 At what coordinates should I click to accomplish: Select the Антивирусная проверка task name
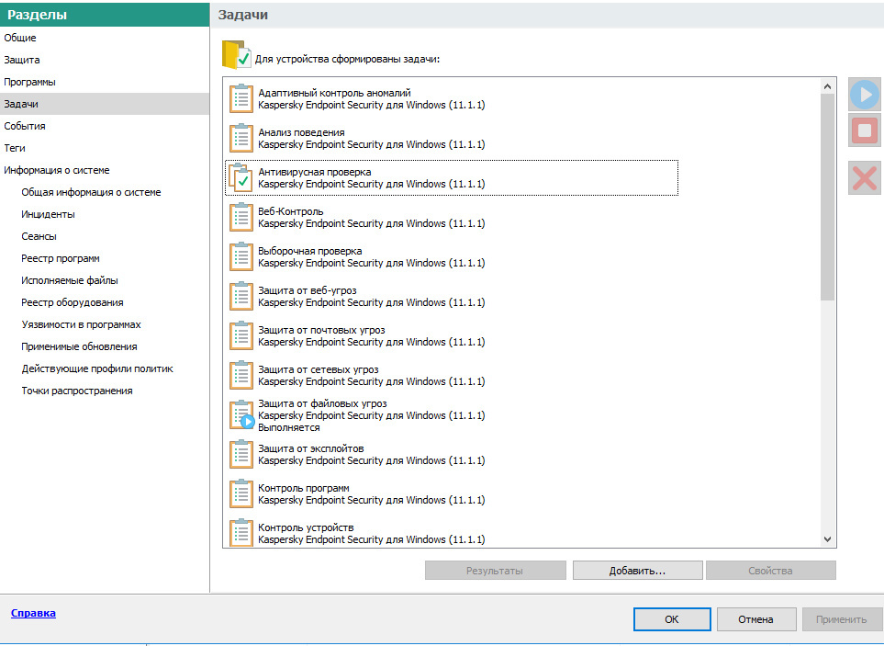(x=315, y=172)
